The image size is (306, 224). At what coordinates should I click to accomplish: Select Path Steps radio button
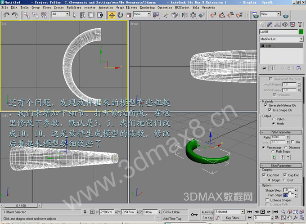(x=273, y=152)
